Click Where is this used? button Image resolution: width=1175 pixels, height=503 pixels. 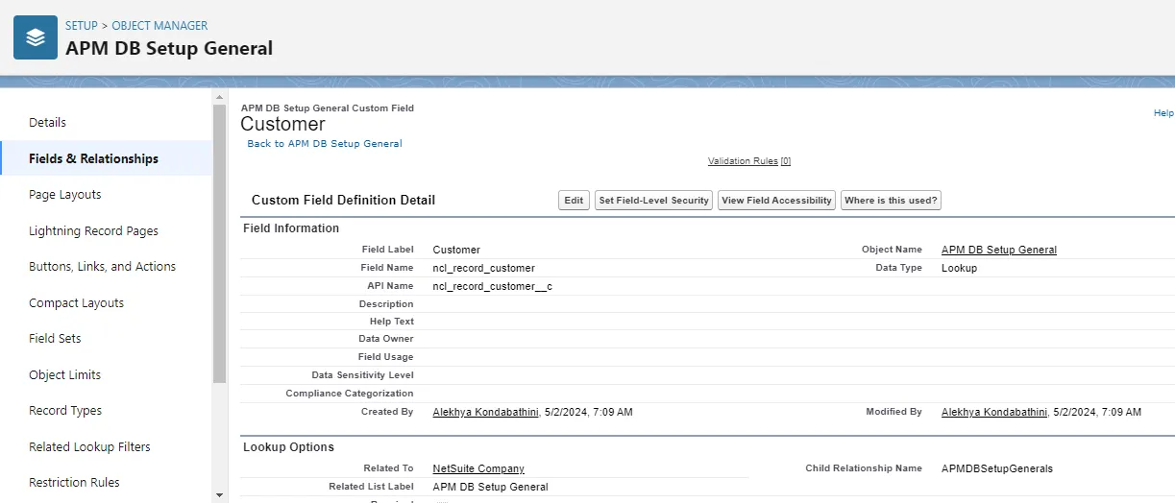pos(891,201)
